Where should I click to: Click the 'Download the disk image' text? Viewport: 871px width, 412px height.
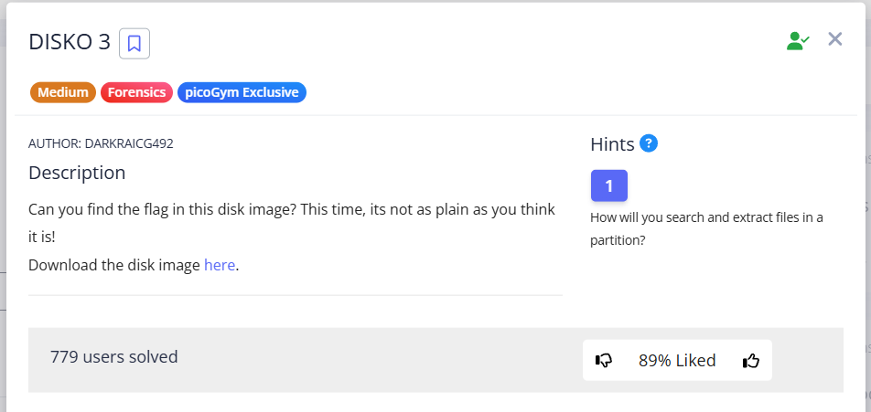click(x=114, y=266)
